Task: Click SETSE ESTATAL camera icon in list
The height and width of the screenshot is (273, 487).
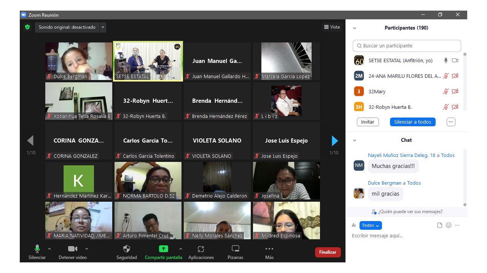Action: [455, 60]
